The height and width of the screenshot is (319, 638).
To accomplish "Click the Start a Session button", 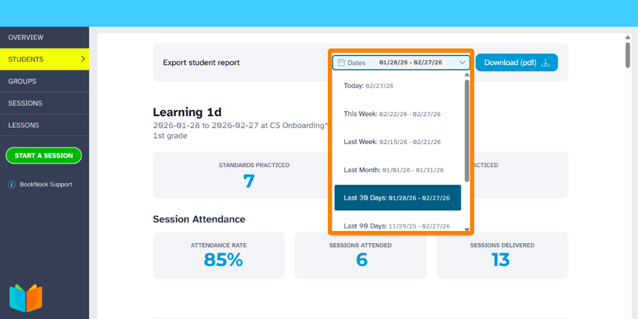I will click(43, 156).
